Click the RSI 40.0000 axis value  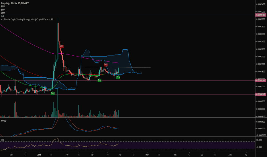pyautogui.click(x=259, y=147)
